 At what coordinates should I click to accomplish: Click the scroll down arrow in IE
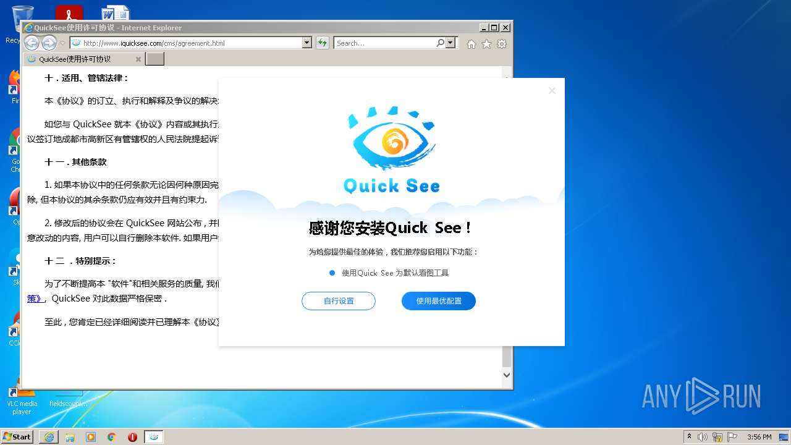[x=507, y=375]
